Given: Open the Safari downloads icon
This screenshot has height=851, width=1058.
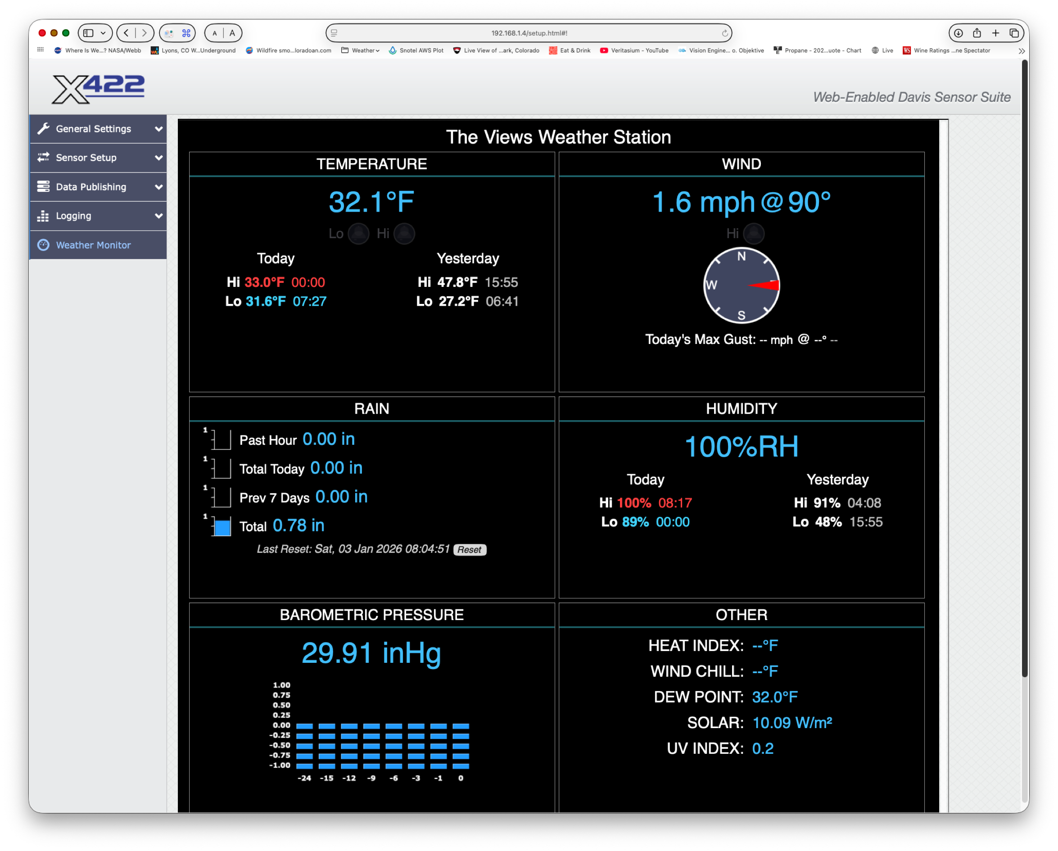Looking at the screenshot, I should 958,33.
